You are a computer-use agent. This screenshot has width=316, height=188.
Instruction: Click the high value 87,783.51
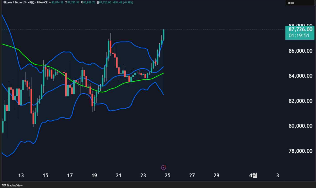tap(73, 2)
